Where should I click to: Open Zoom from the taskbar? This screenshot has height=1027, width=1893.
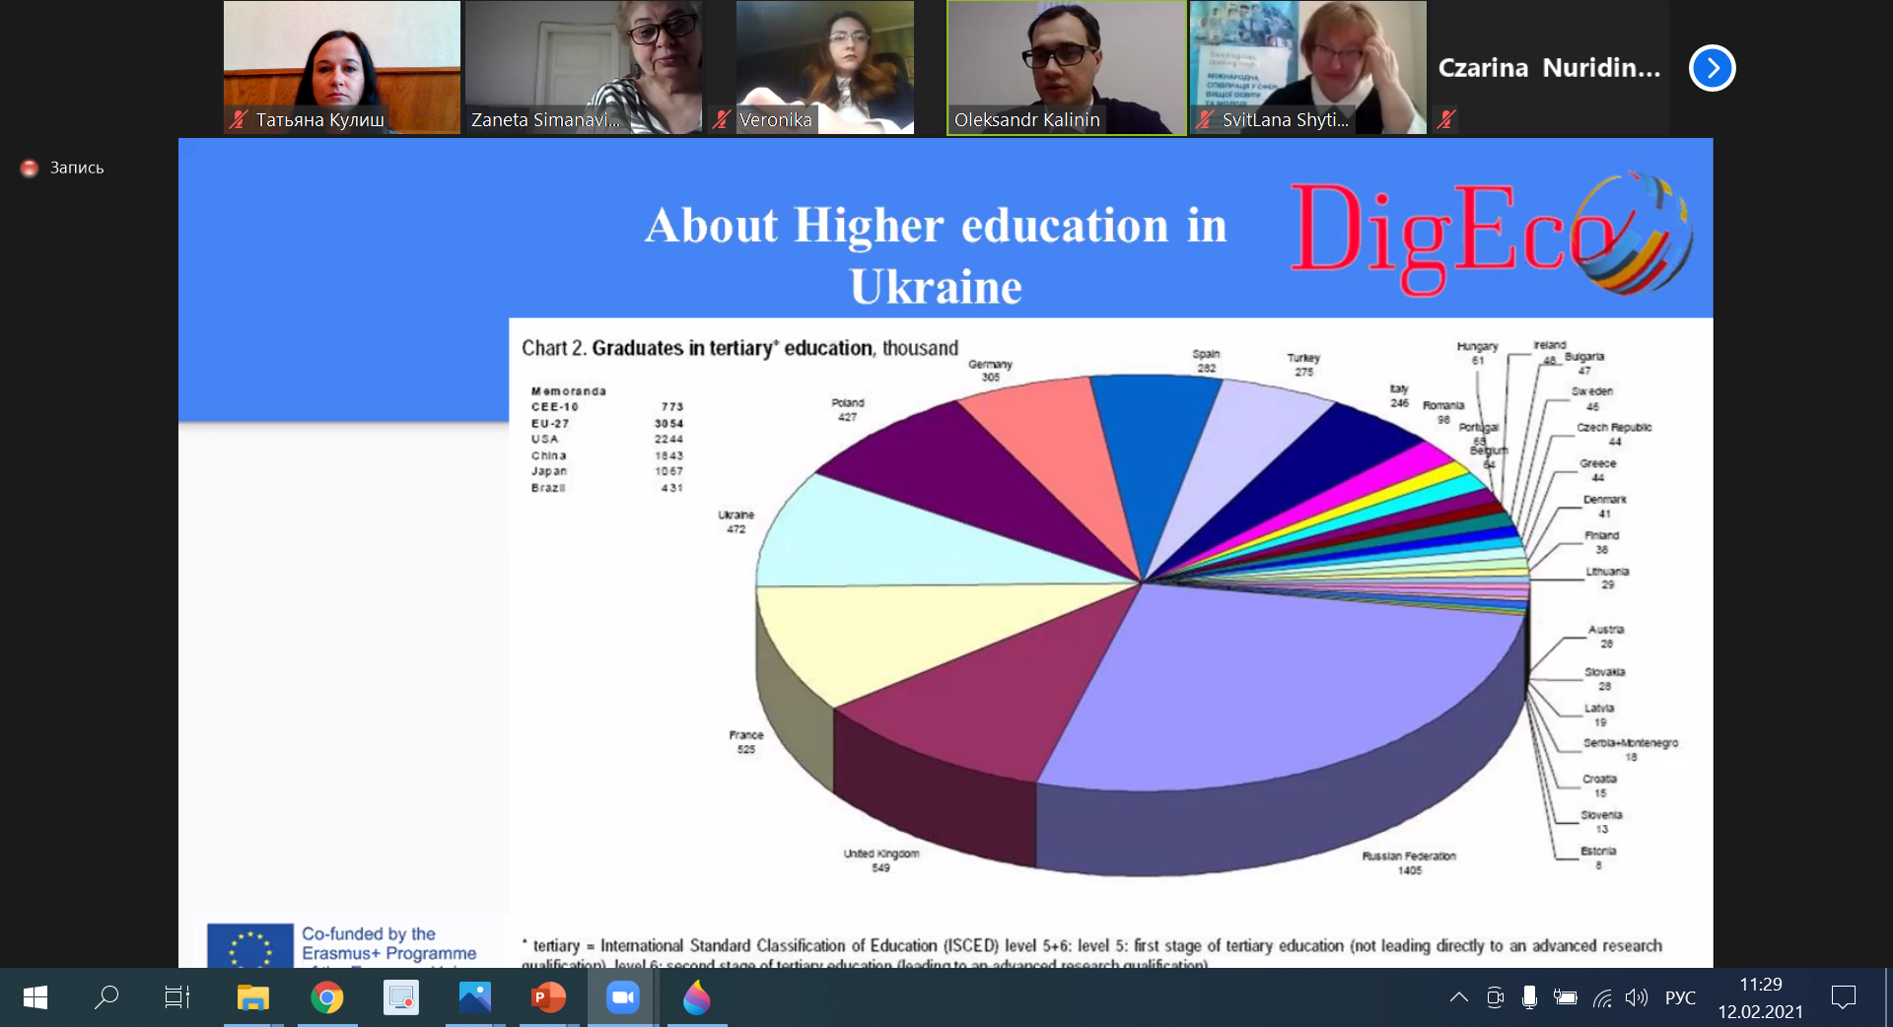622,997
